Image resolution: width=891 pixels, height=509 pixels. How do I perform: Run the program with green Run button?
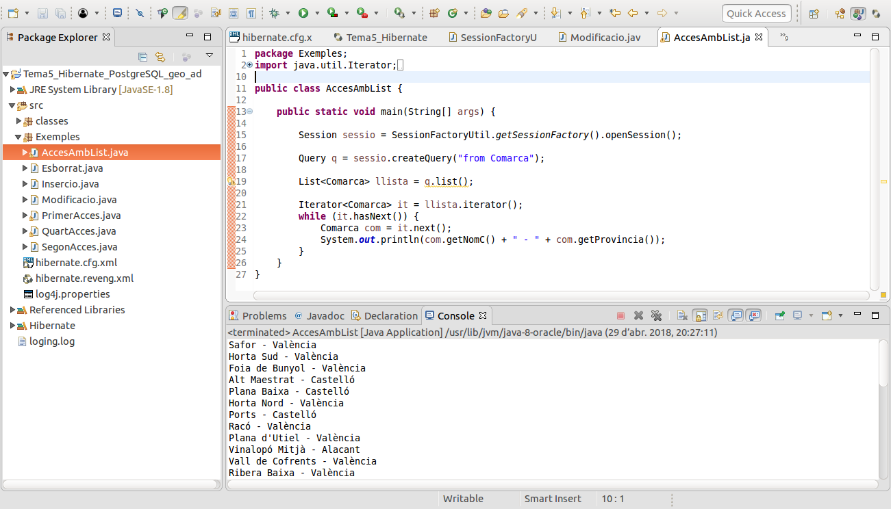[303, 13]
